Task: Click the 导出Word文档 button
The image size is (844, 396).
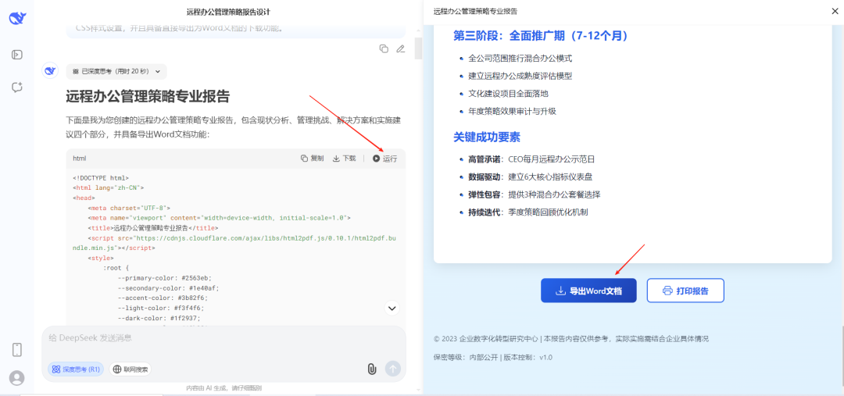Action: [x=589, y=291]
